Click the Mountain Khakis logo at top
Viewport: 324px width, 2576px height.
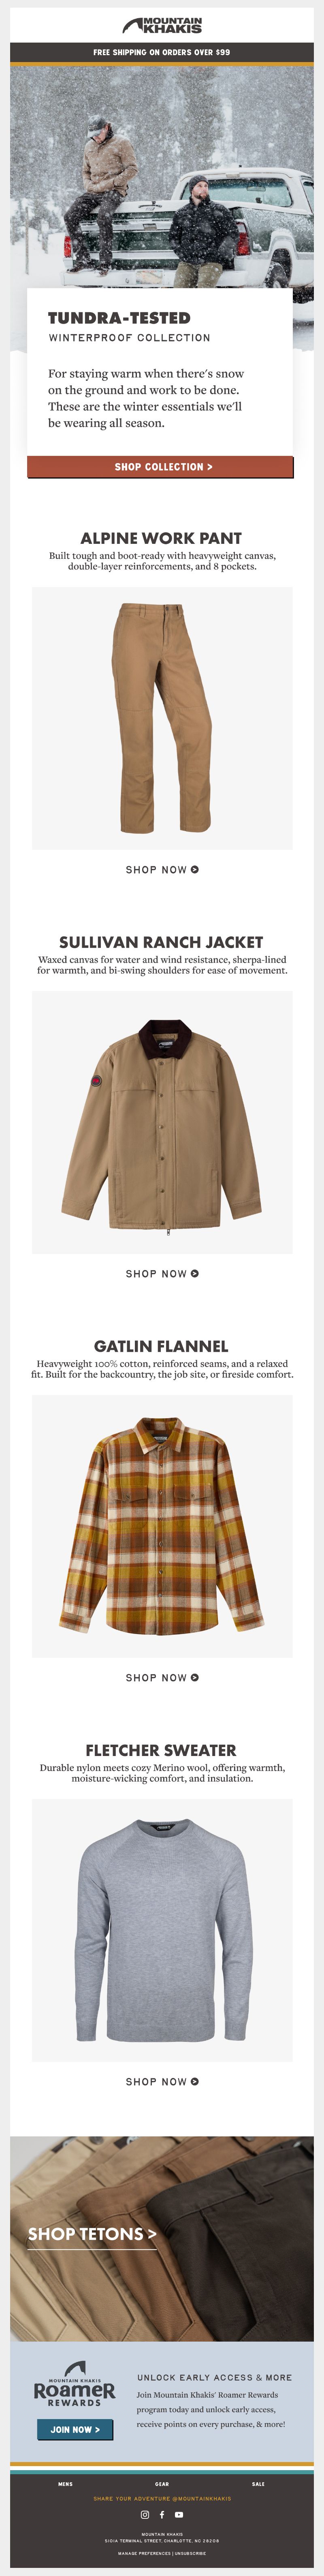click(162, 25)
